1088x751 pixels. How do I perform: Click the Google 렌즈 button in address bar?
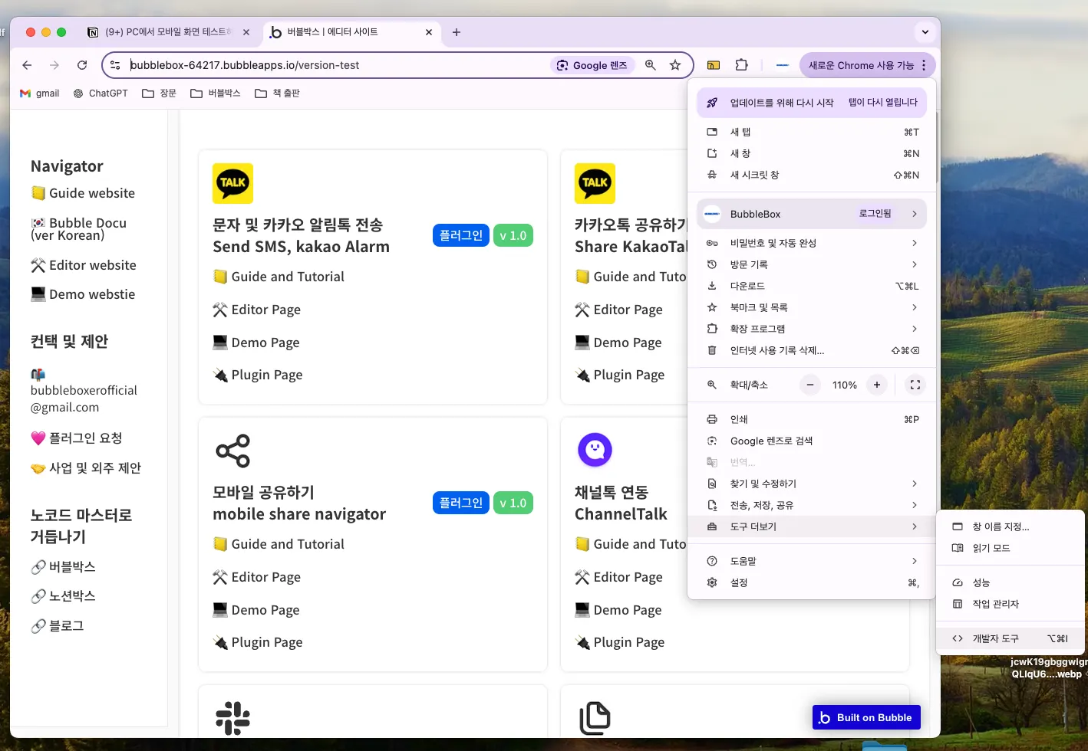pos(592,65)
